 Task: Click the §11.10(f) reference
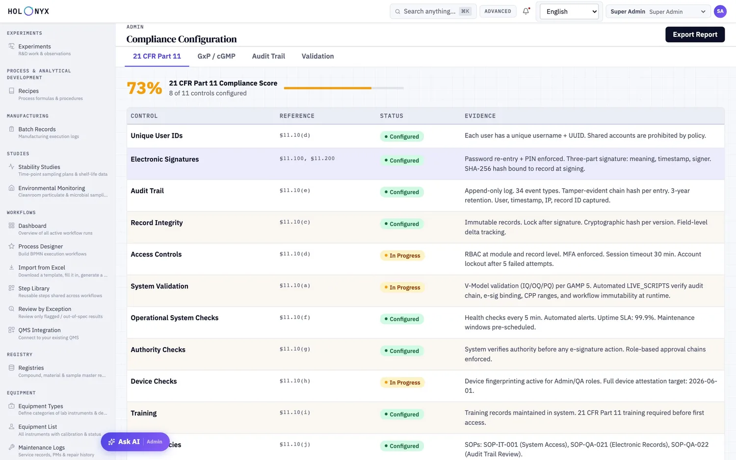pyautogui.click(x=295, y=317)
